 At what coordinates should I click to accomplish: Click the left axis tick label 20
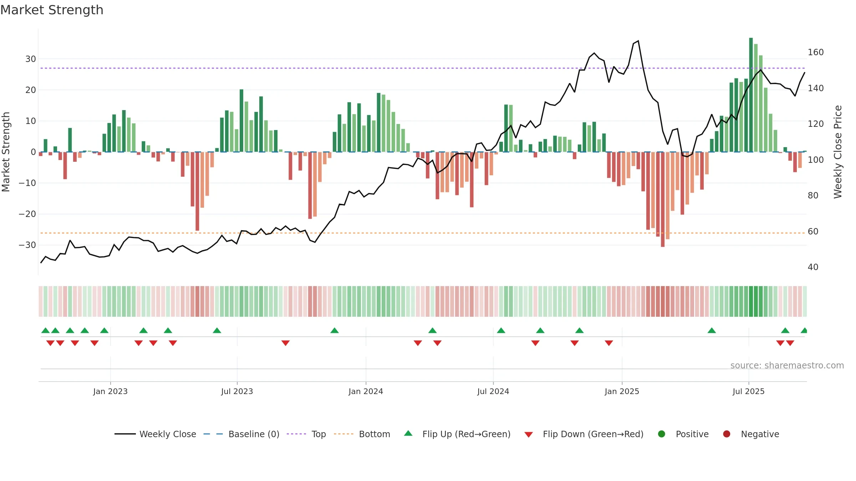point(31,90)
